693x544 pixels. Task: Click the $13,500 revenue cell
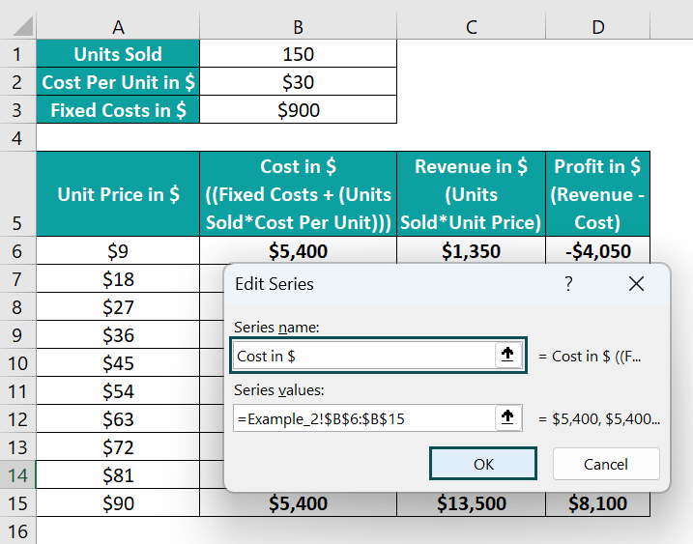pyautogui.click(x=471, y=503)
